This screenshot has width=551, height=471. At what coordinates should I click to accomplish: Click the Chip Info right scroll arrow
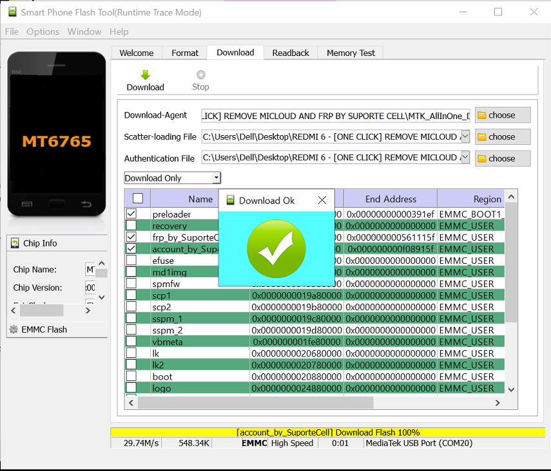[x=88, y=310]
